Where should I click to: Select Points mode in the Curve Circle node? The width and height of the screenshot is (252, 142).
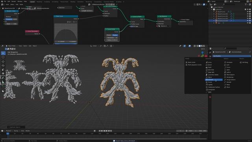109,35
